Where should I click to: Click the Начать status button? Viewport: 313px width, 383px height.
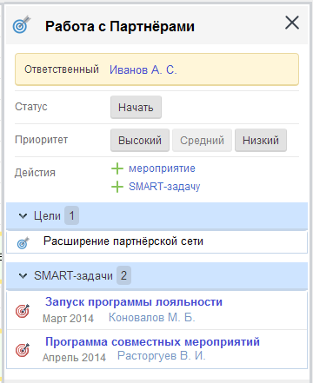(x=136, y=108)
